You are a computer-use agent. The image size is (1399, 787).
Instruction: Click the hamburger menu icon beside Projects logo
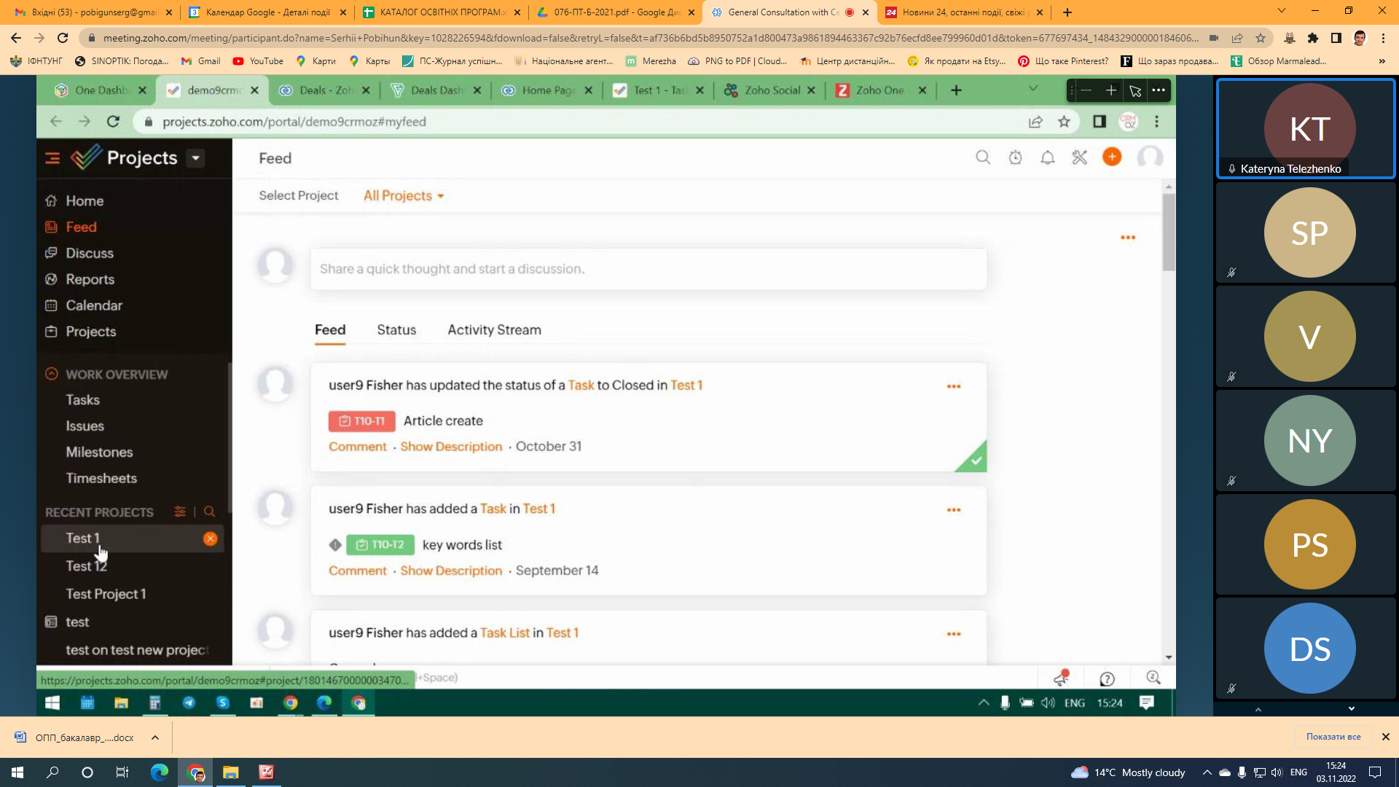click(x=52, y=158)
